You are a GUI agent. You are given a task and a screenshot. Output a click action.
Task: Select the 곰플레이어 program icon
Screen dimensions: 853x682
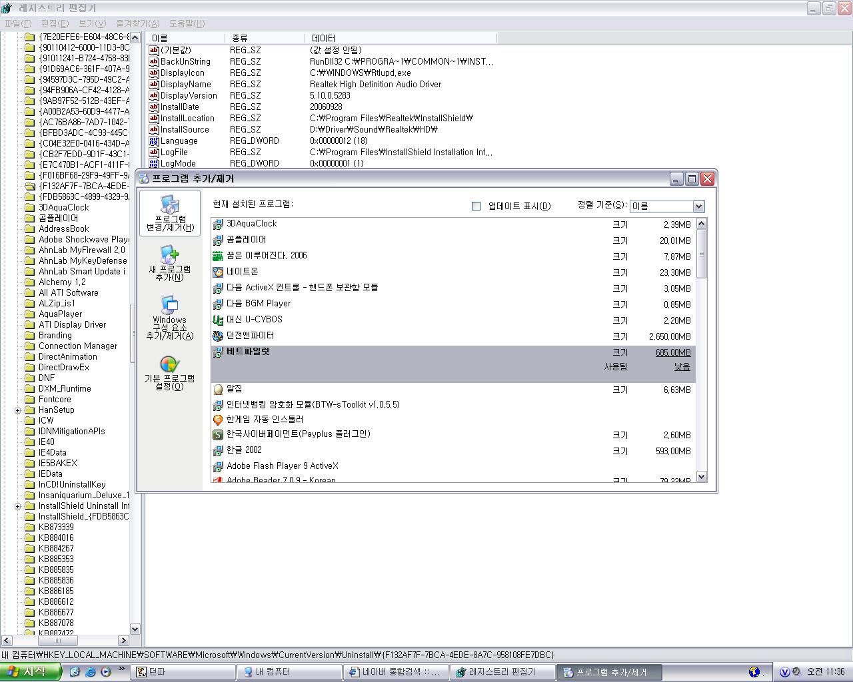218,240
